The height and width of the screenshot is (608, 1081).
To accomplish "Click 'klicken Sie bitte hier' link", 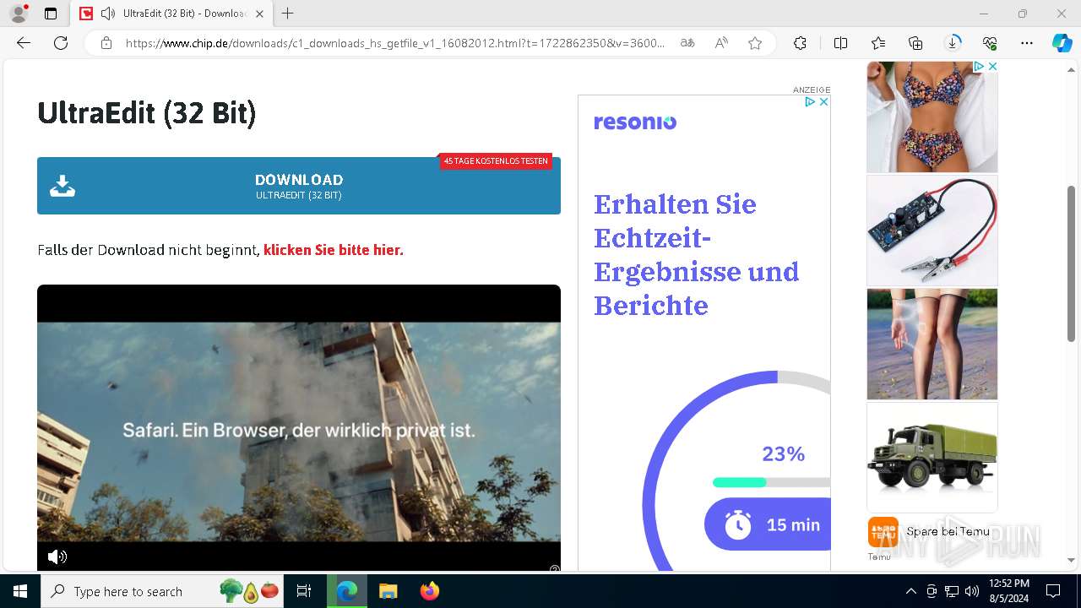I will (334, 250).
